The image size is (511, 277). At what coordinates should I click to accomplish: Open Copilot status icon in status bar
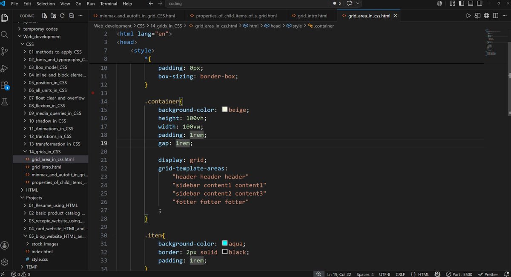[x=438, y=274]
